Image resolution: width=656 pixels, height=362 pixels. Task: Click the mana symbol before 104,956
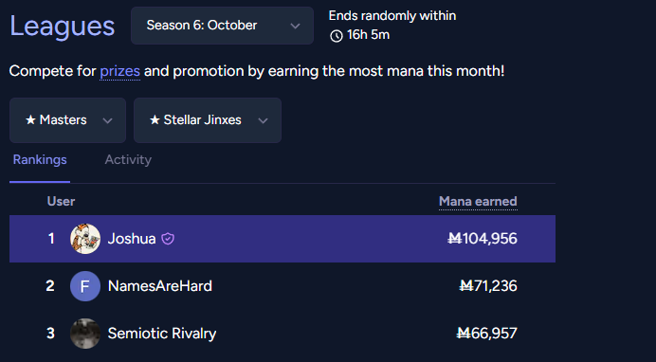click(x=454, y=238)
